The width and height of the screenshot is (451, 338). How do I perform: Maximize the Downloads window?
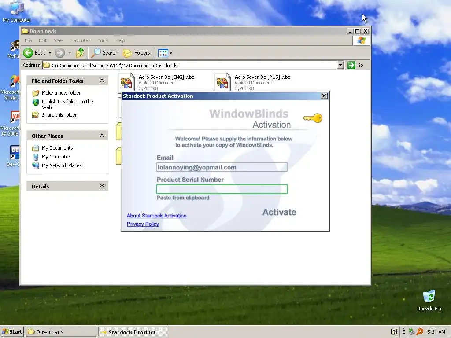coord(358,31)
